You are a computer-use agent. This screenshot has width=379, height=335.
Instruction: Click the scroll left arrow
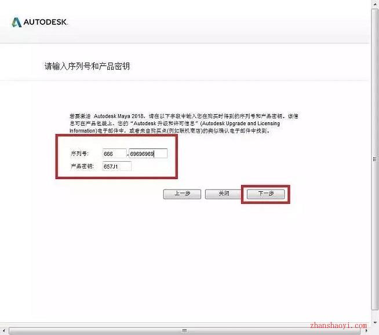[x=3, y=331]
